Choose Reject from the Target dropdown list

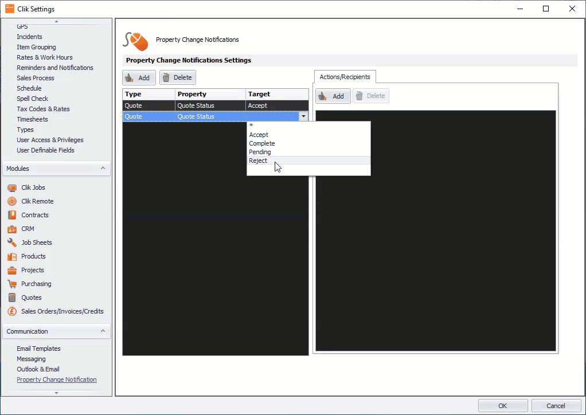(x=308, y=160)
